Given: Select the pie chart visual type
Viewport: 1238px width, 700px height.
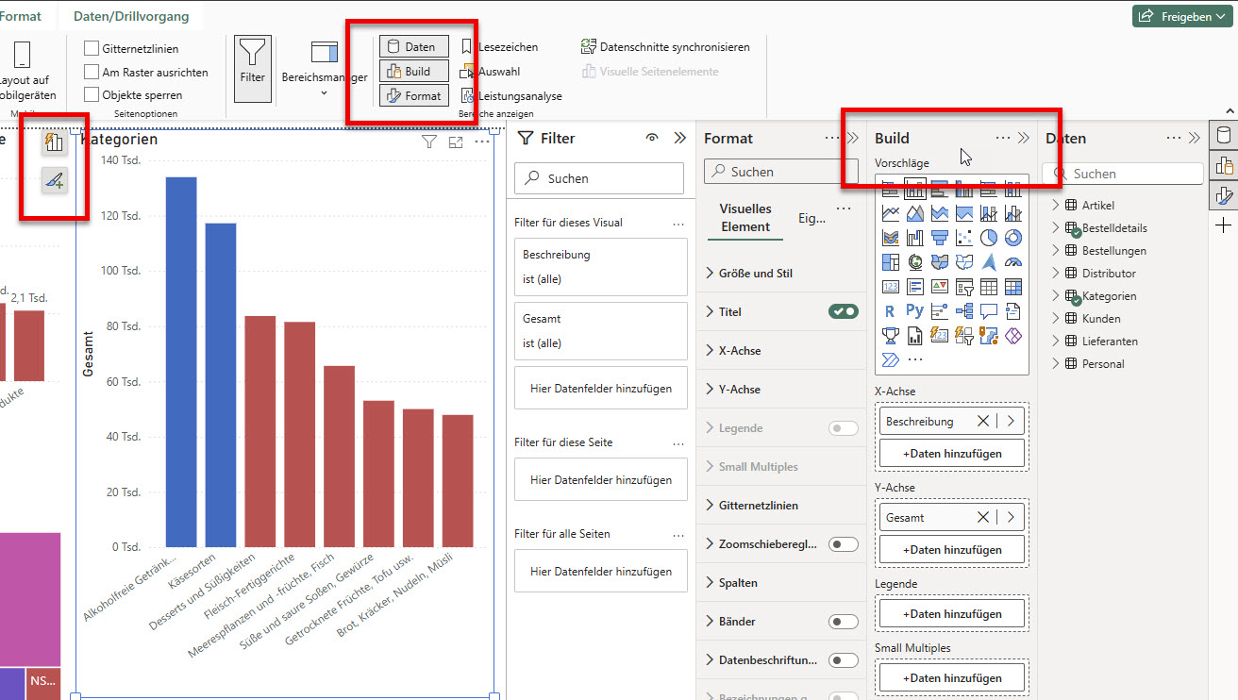Looking at the screenshot, I should [989, 238].
